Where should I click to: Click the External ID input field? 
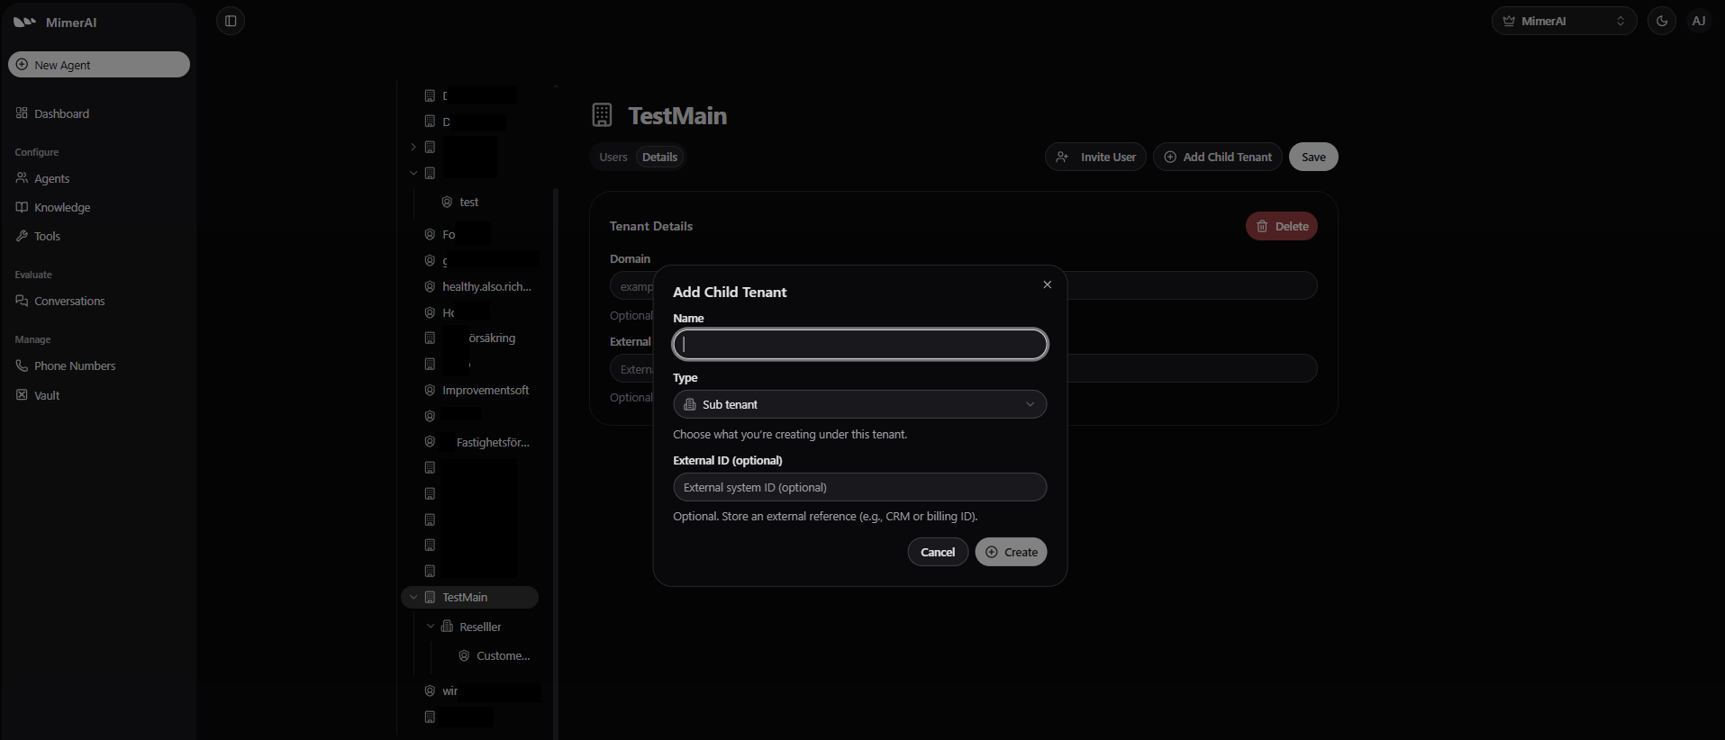point(859,487)
